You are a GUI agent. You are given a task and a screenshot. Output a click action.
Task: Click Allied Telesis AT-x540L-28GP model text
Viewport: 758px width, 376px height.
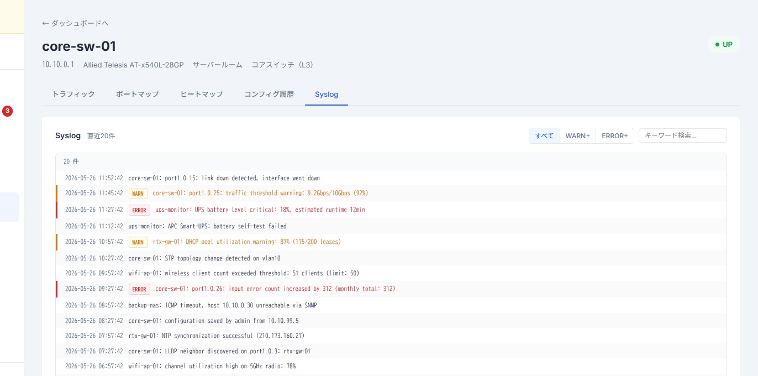click(133, 65)
